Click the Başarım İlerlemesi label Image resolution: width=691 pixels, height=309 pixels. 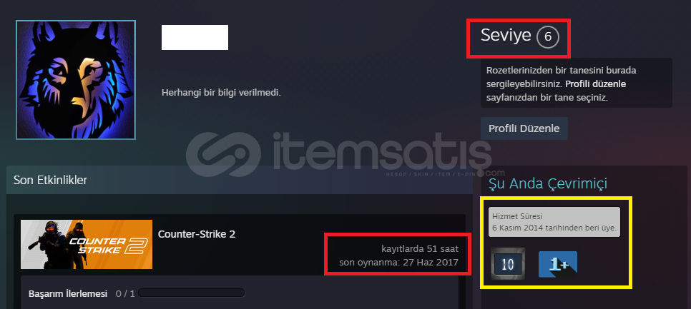(68, 293)
